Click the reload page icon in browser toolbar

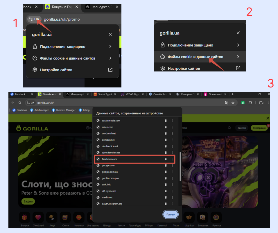(20, 103)
